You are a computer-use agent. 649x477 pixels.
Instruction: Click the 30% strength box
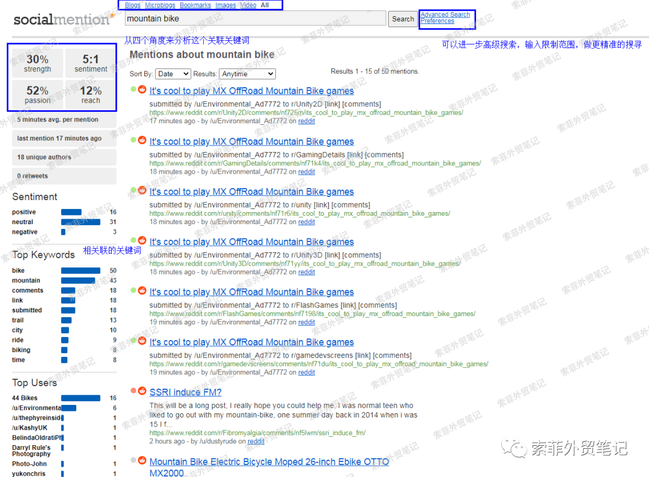[x=37, y=63]
